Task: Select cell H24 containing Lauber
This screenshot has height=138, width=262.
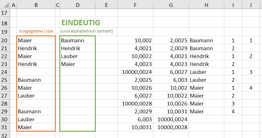Action: click(x=206, y=72)
